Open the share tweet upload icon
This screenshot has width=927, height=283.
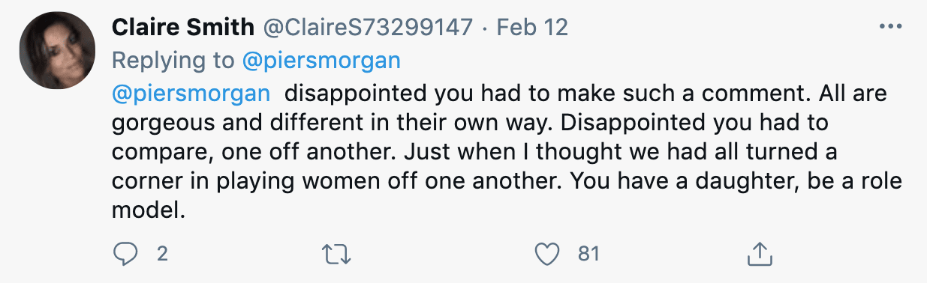click(760, 254)
